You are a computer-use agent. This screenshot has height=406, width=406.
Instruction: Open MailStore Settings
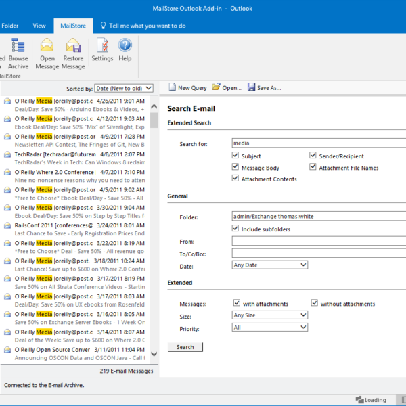click(103, 45)
